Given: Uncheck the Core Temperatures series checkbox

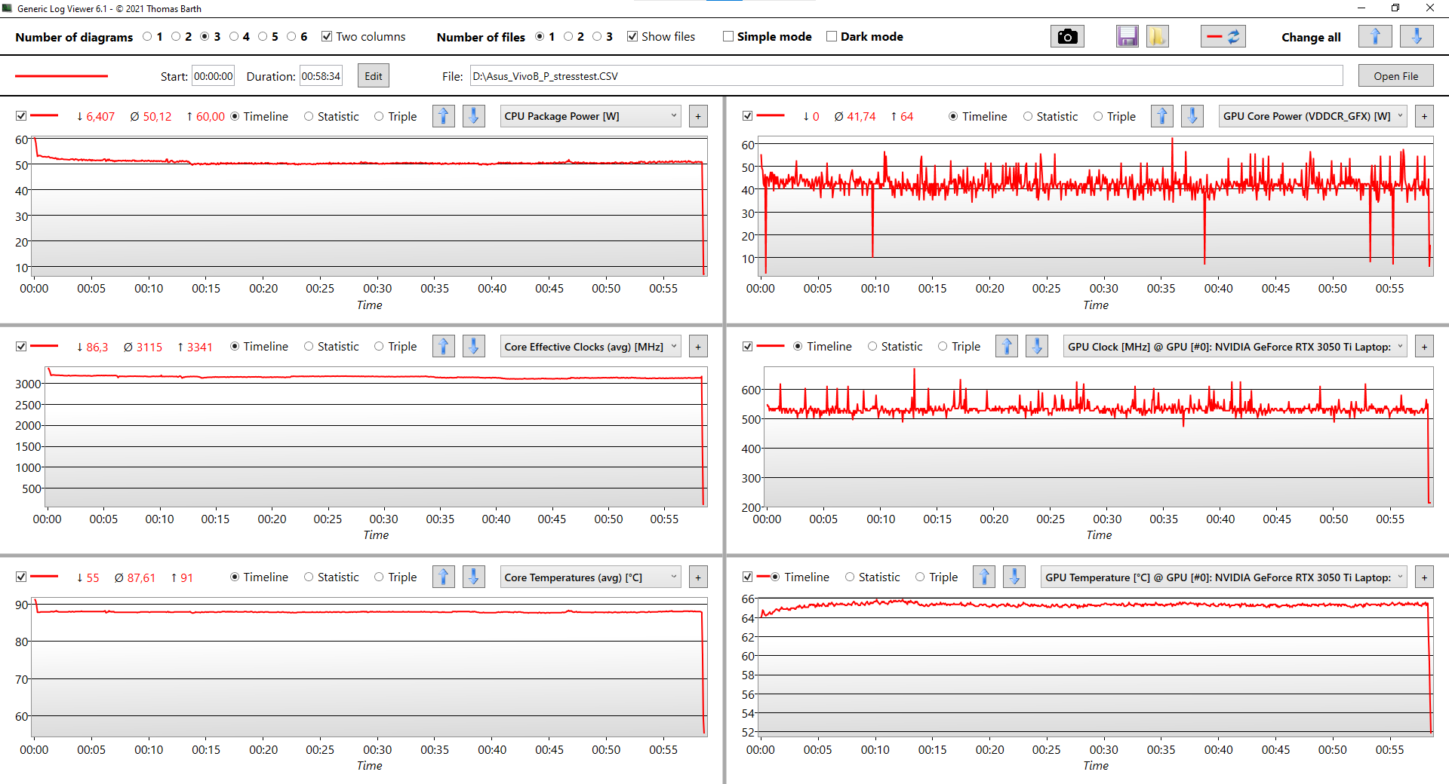Looking at the screenshot, I should point(21,577).
